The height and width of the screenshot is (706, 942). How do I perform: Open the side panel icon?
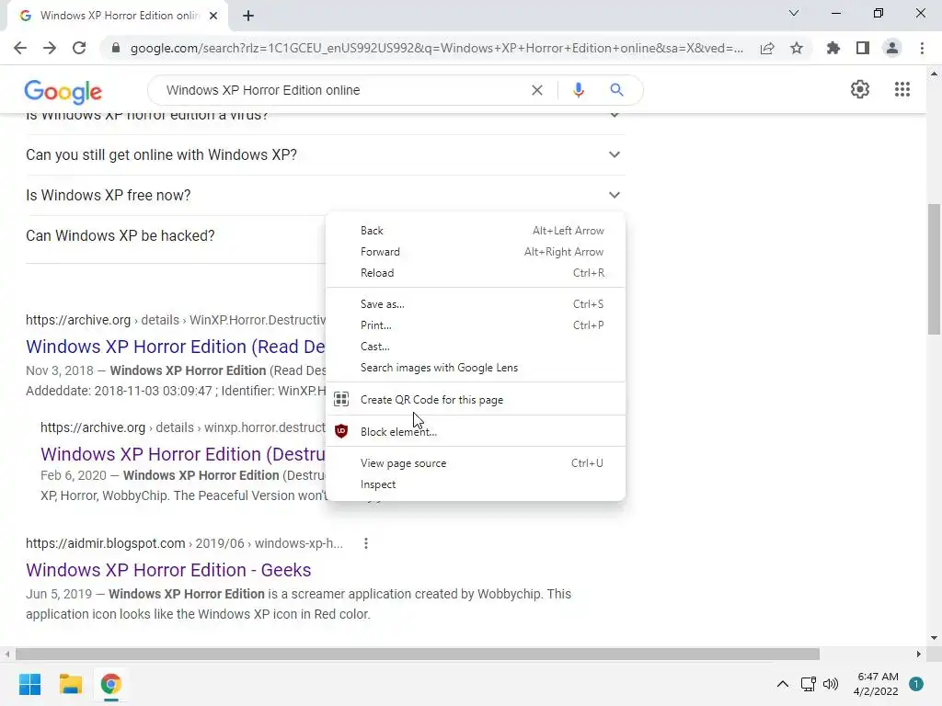tap(863, 48)
